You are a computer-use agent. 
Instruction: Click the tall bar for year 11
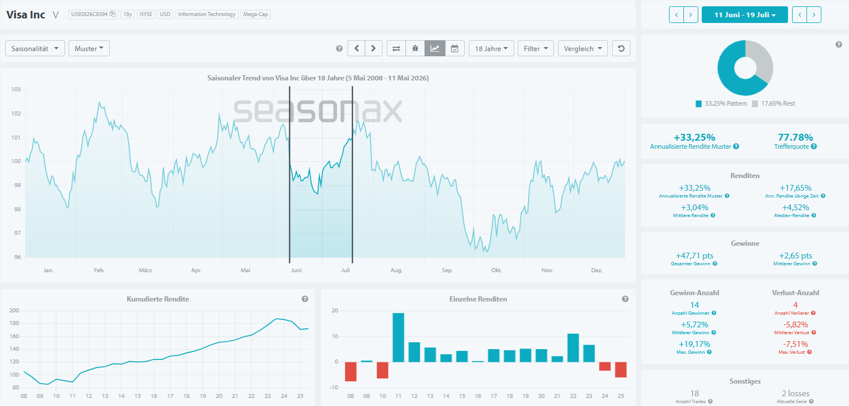click(x=398, y=337)
